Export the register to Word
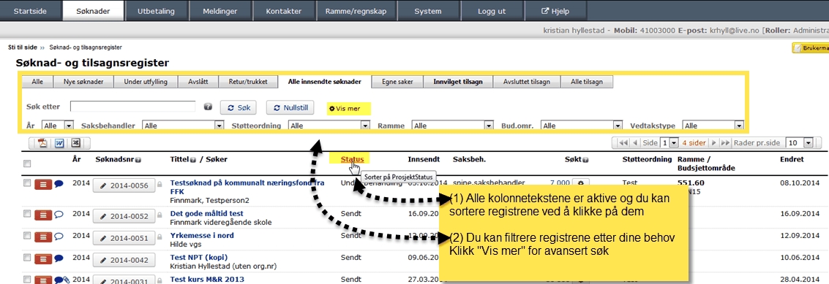This screenshot has height=284, width=829. 59,143
